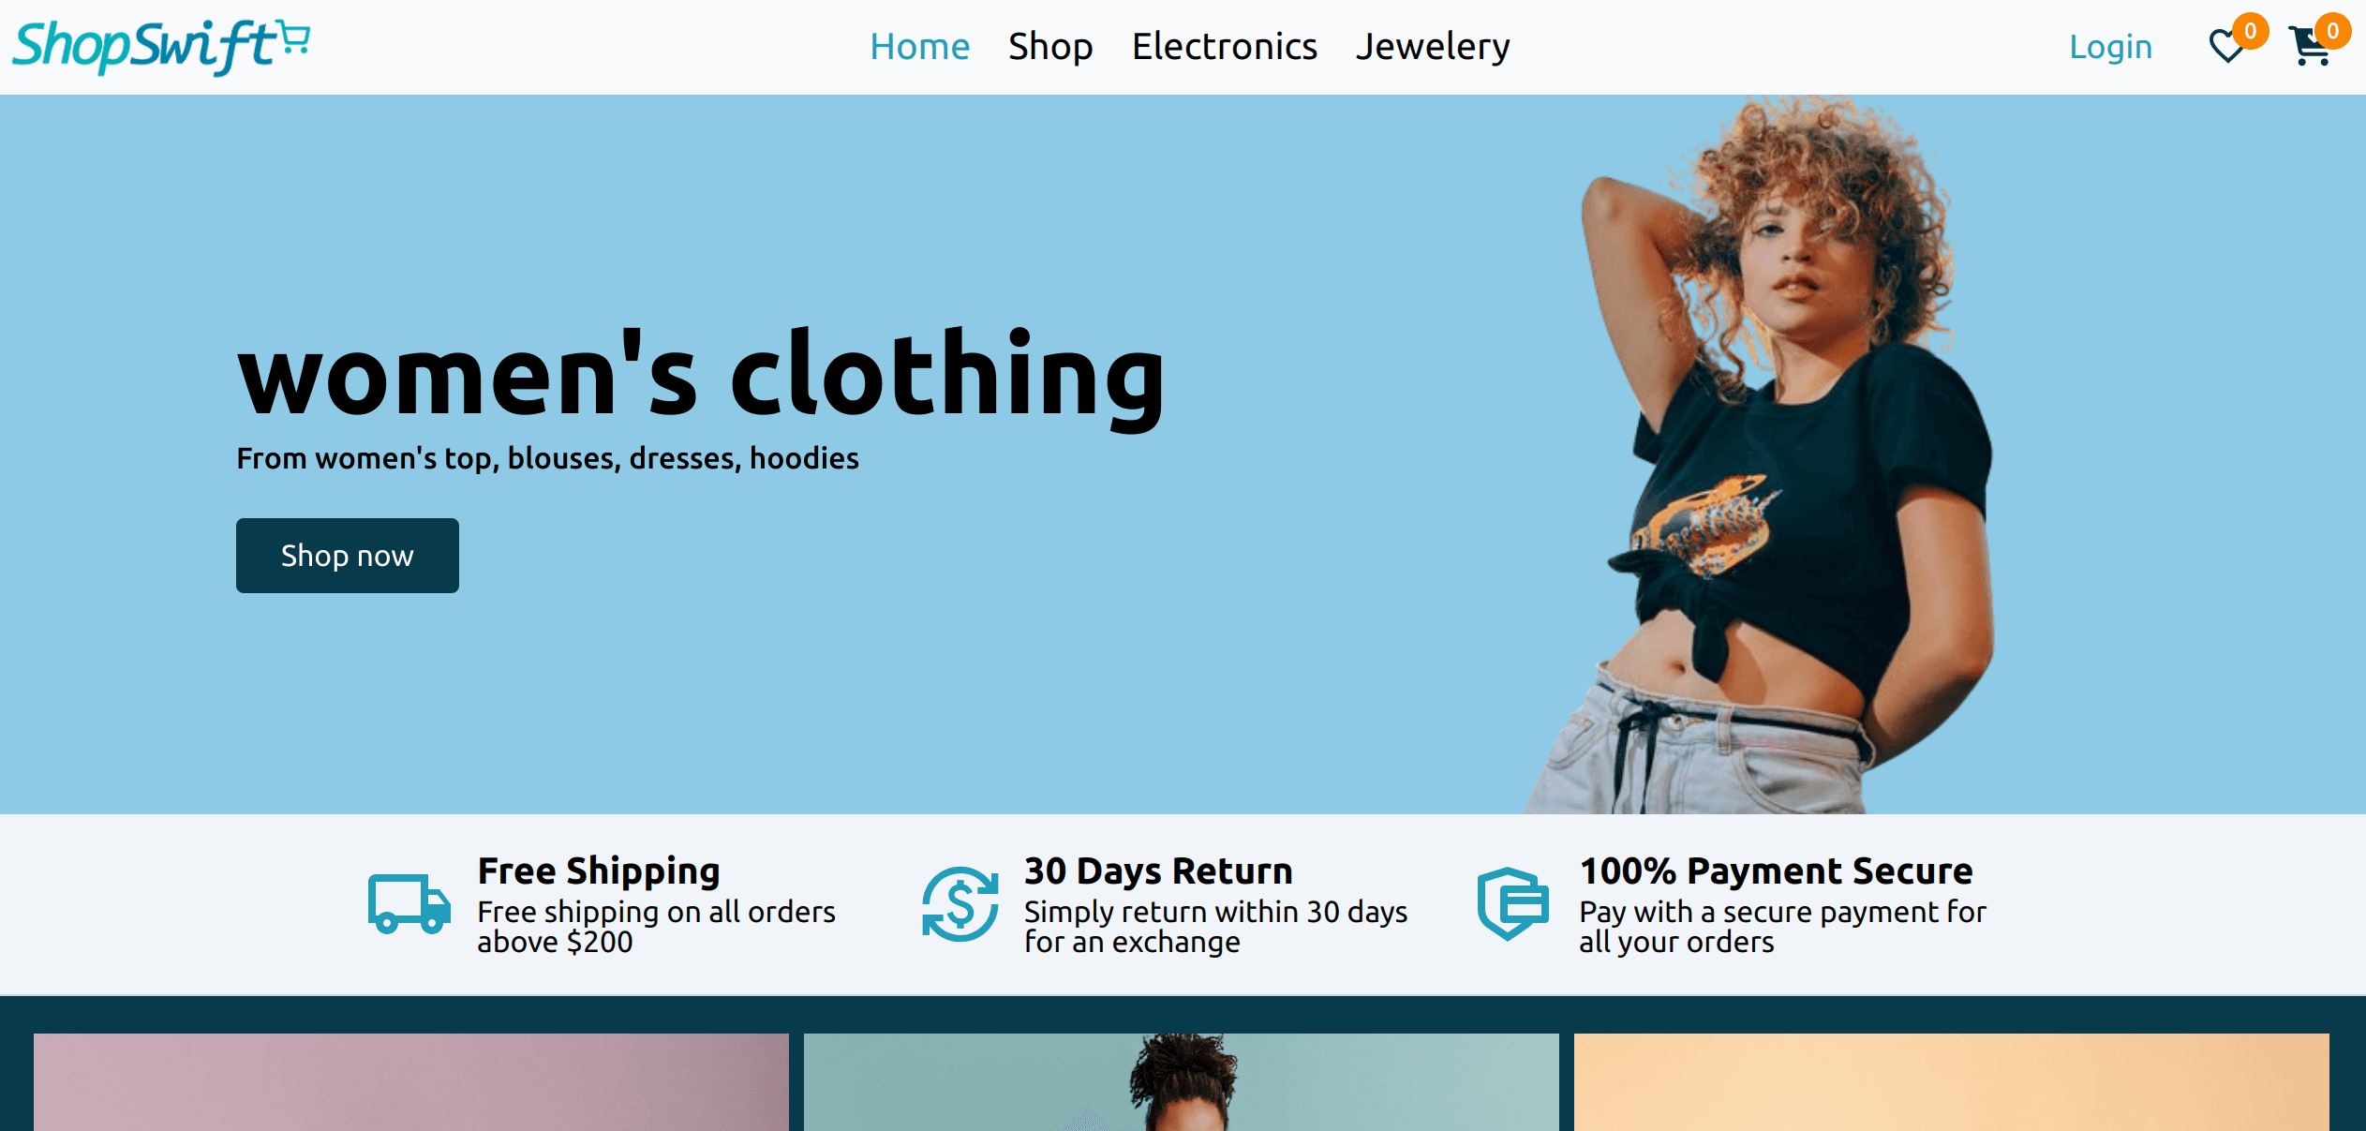Image resolution: width=2366 pixels, height=1131 pixels.
Task: Open the teal category thumbnail
Action: [x=1182, y=1082]
